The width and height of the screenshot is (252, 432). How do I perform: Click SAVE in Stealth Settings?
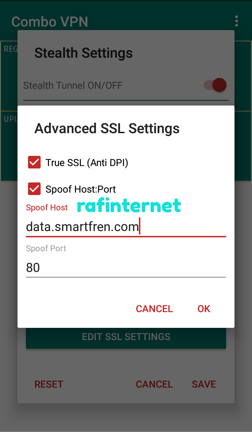pyautogui.click(x=204, y=384)
